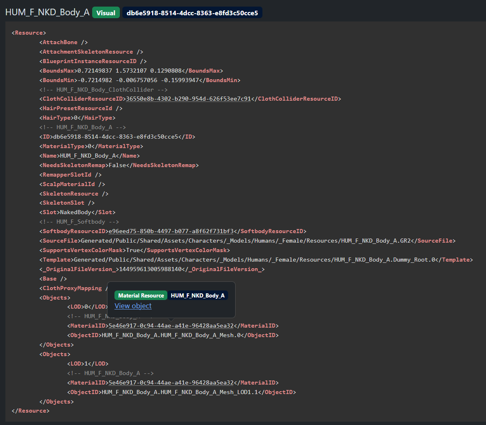Click the Name value HUM_F_NKD_Body_A

pyautogui.click(x=88, y=156)
